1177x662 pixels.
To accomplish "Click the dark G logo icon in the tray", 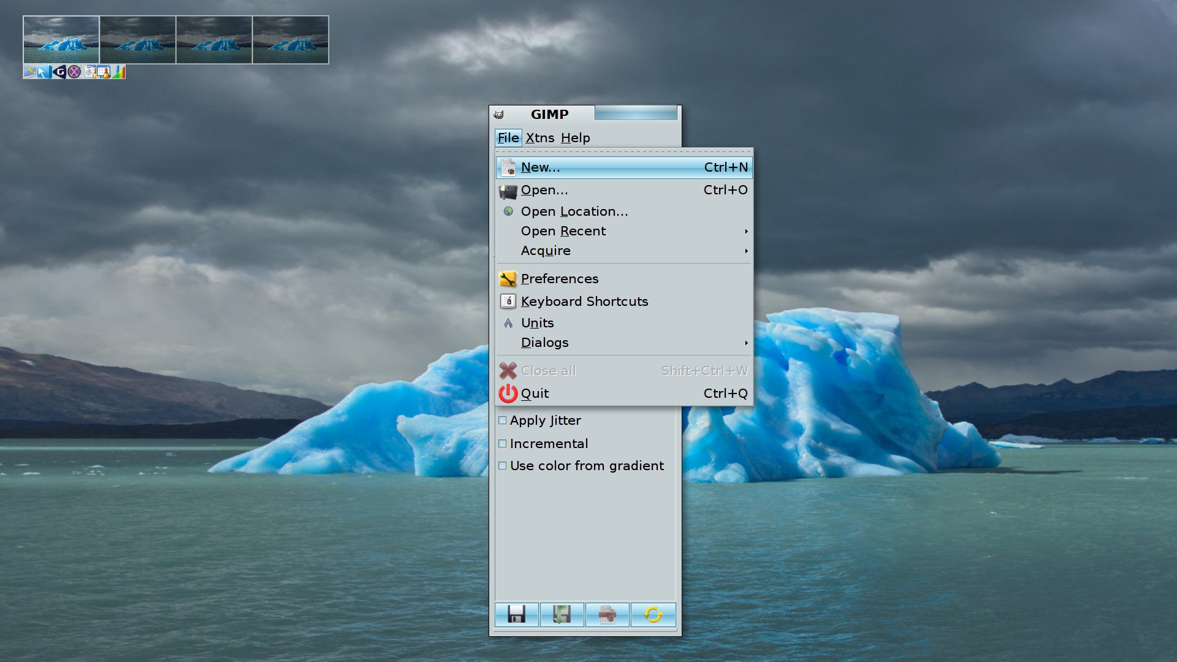I will click(x=59, y=72).
